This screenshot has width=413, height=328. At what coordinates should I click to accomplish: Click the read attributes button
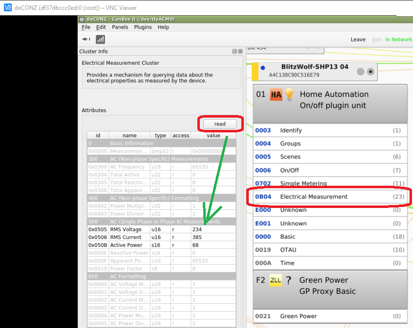click(220, 124)
